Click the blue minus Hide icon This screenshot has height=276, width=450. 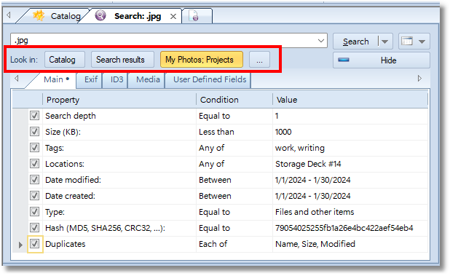click(x=344, y=60)
